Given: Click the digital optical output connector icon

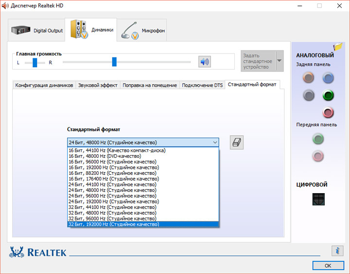Looking at the screenshot, I should (x=318, y=199).
